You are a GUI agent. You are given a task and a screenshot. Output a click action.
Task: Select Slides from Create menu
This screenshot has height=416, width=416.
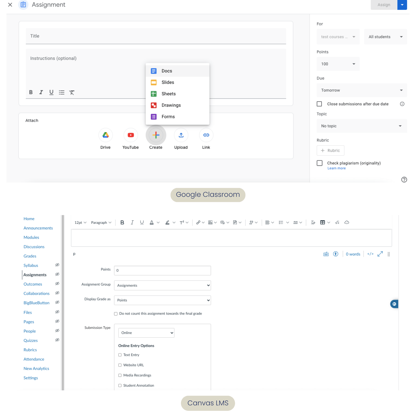pyautogui.click(x=178, y=82)
